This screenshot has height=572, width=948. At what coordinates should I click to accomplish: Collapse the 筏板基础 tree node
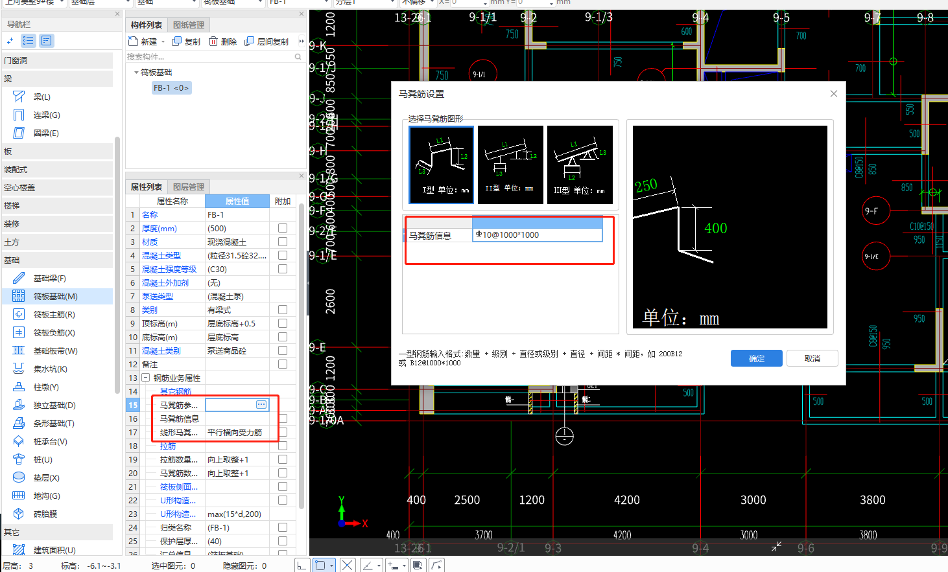(x=136, y=73)
